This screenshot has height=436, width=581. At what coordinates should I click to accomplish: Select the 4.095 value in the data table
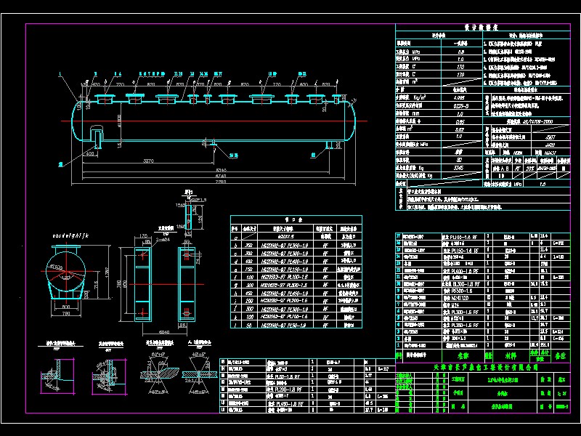[460, 96]
